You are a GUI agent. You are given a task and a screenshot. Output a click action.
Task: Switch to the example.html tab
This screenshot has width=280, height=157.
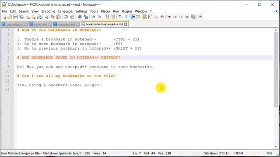click(66, 24)
